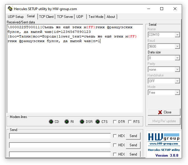This screenshot has width=188, height=165.
Task: Open the COM10 port name dropdown
Action: (x=177, y=35)
